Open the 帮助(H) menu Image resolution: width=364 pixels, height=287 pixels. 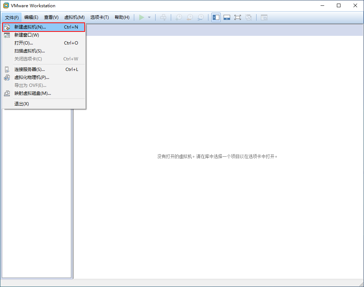pyautogui.click(x=122, y=17)
